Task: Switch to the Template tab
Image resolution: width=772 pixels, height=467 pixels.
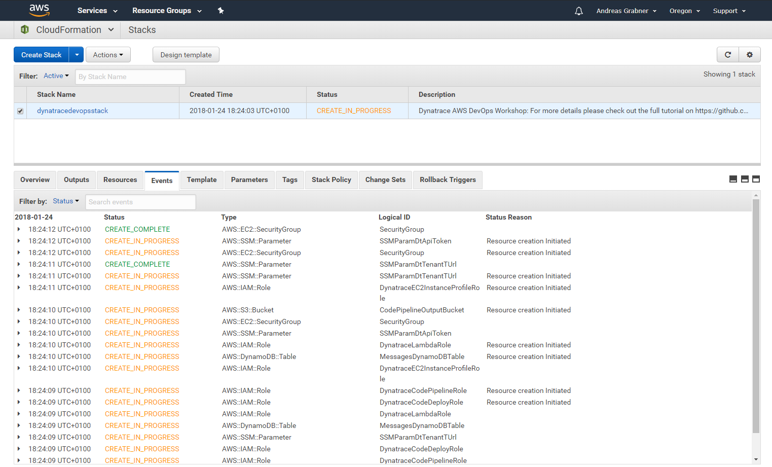Action: [x=202, y=180]
